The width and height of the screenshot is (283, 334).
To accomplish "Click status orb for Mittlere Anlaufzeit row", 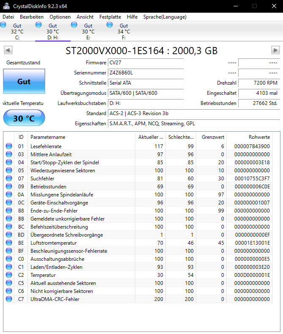I will (x=9, y=154).
